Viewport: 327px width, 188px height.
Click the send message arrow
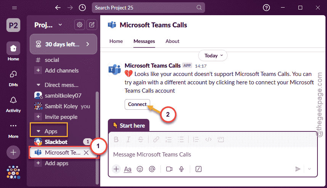(x=298, y=169)
